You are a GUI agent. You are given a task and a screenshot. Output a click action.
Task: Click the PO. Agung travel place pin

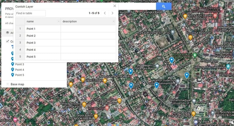click(213, 113)
